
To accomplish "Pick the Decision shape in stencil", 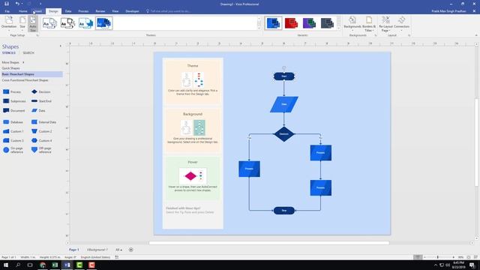I will (40, 91).
